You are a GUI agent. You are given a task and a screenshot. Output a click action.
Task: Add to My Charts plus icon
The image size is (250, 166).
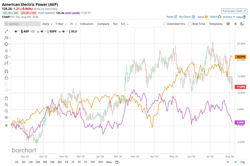coord(193,17)
